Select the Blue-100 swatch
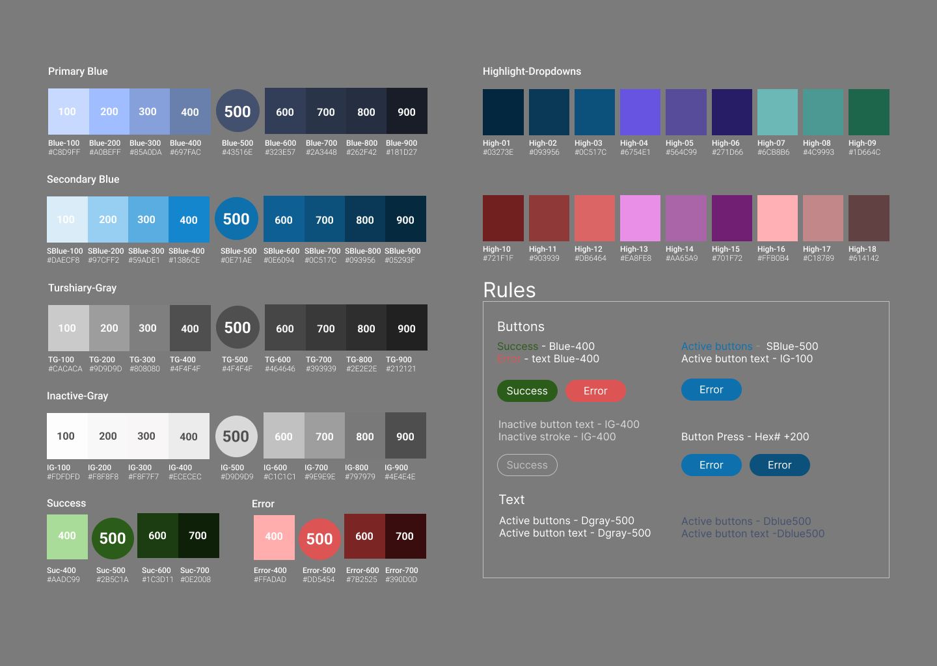 coord(68,111)
